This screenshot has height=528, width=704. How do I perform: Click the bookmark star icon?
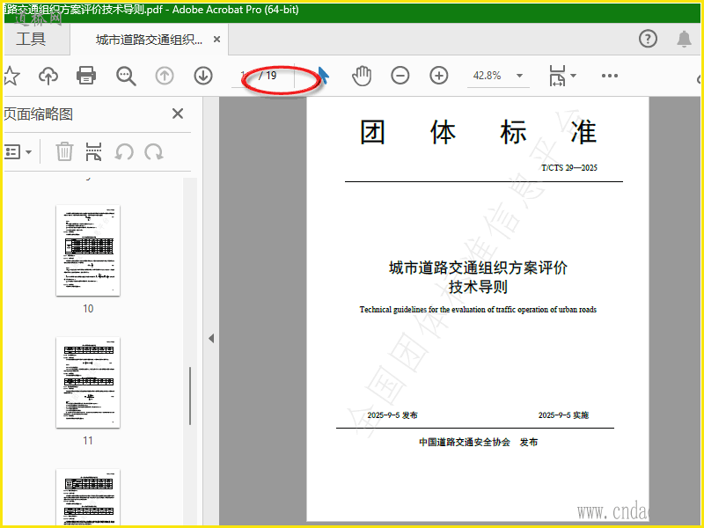click(11, 76)
